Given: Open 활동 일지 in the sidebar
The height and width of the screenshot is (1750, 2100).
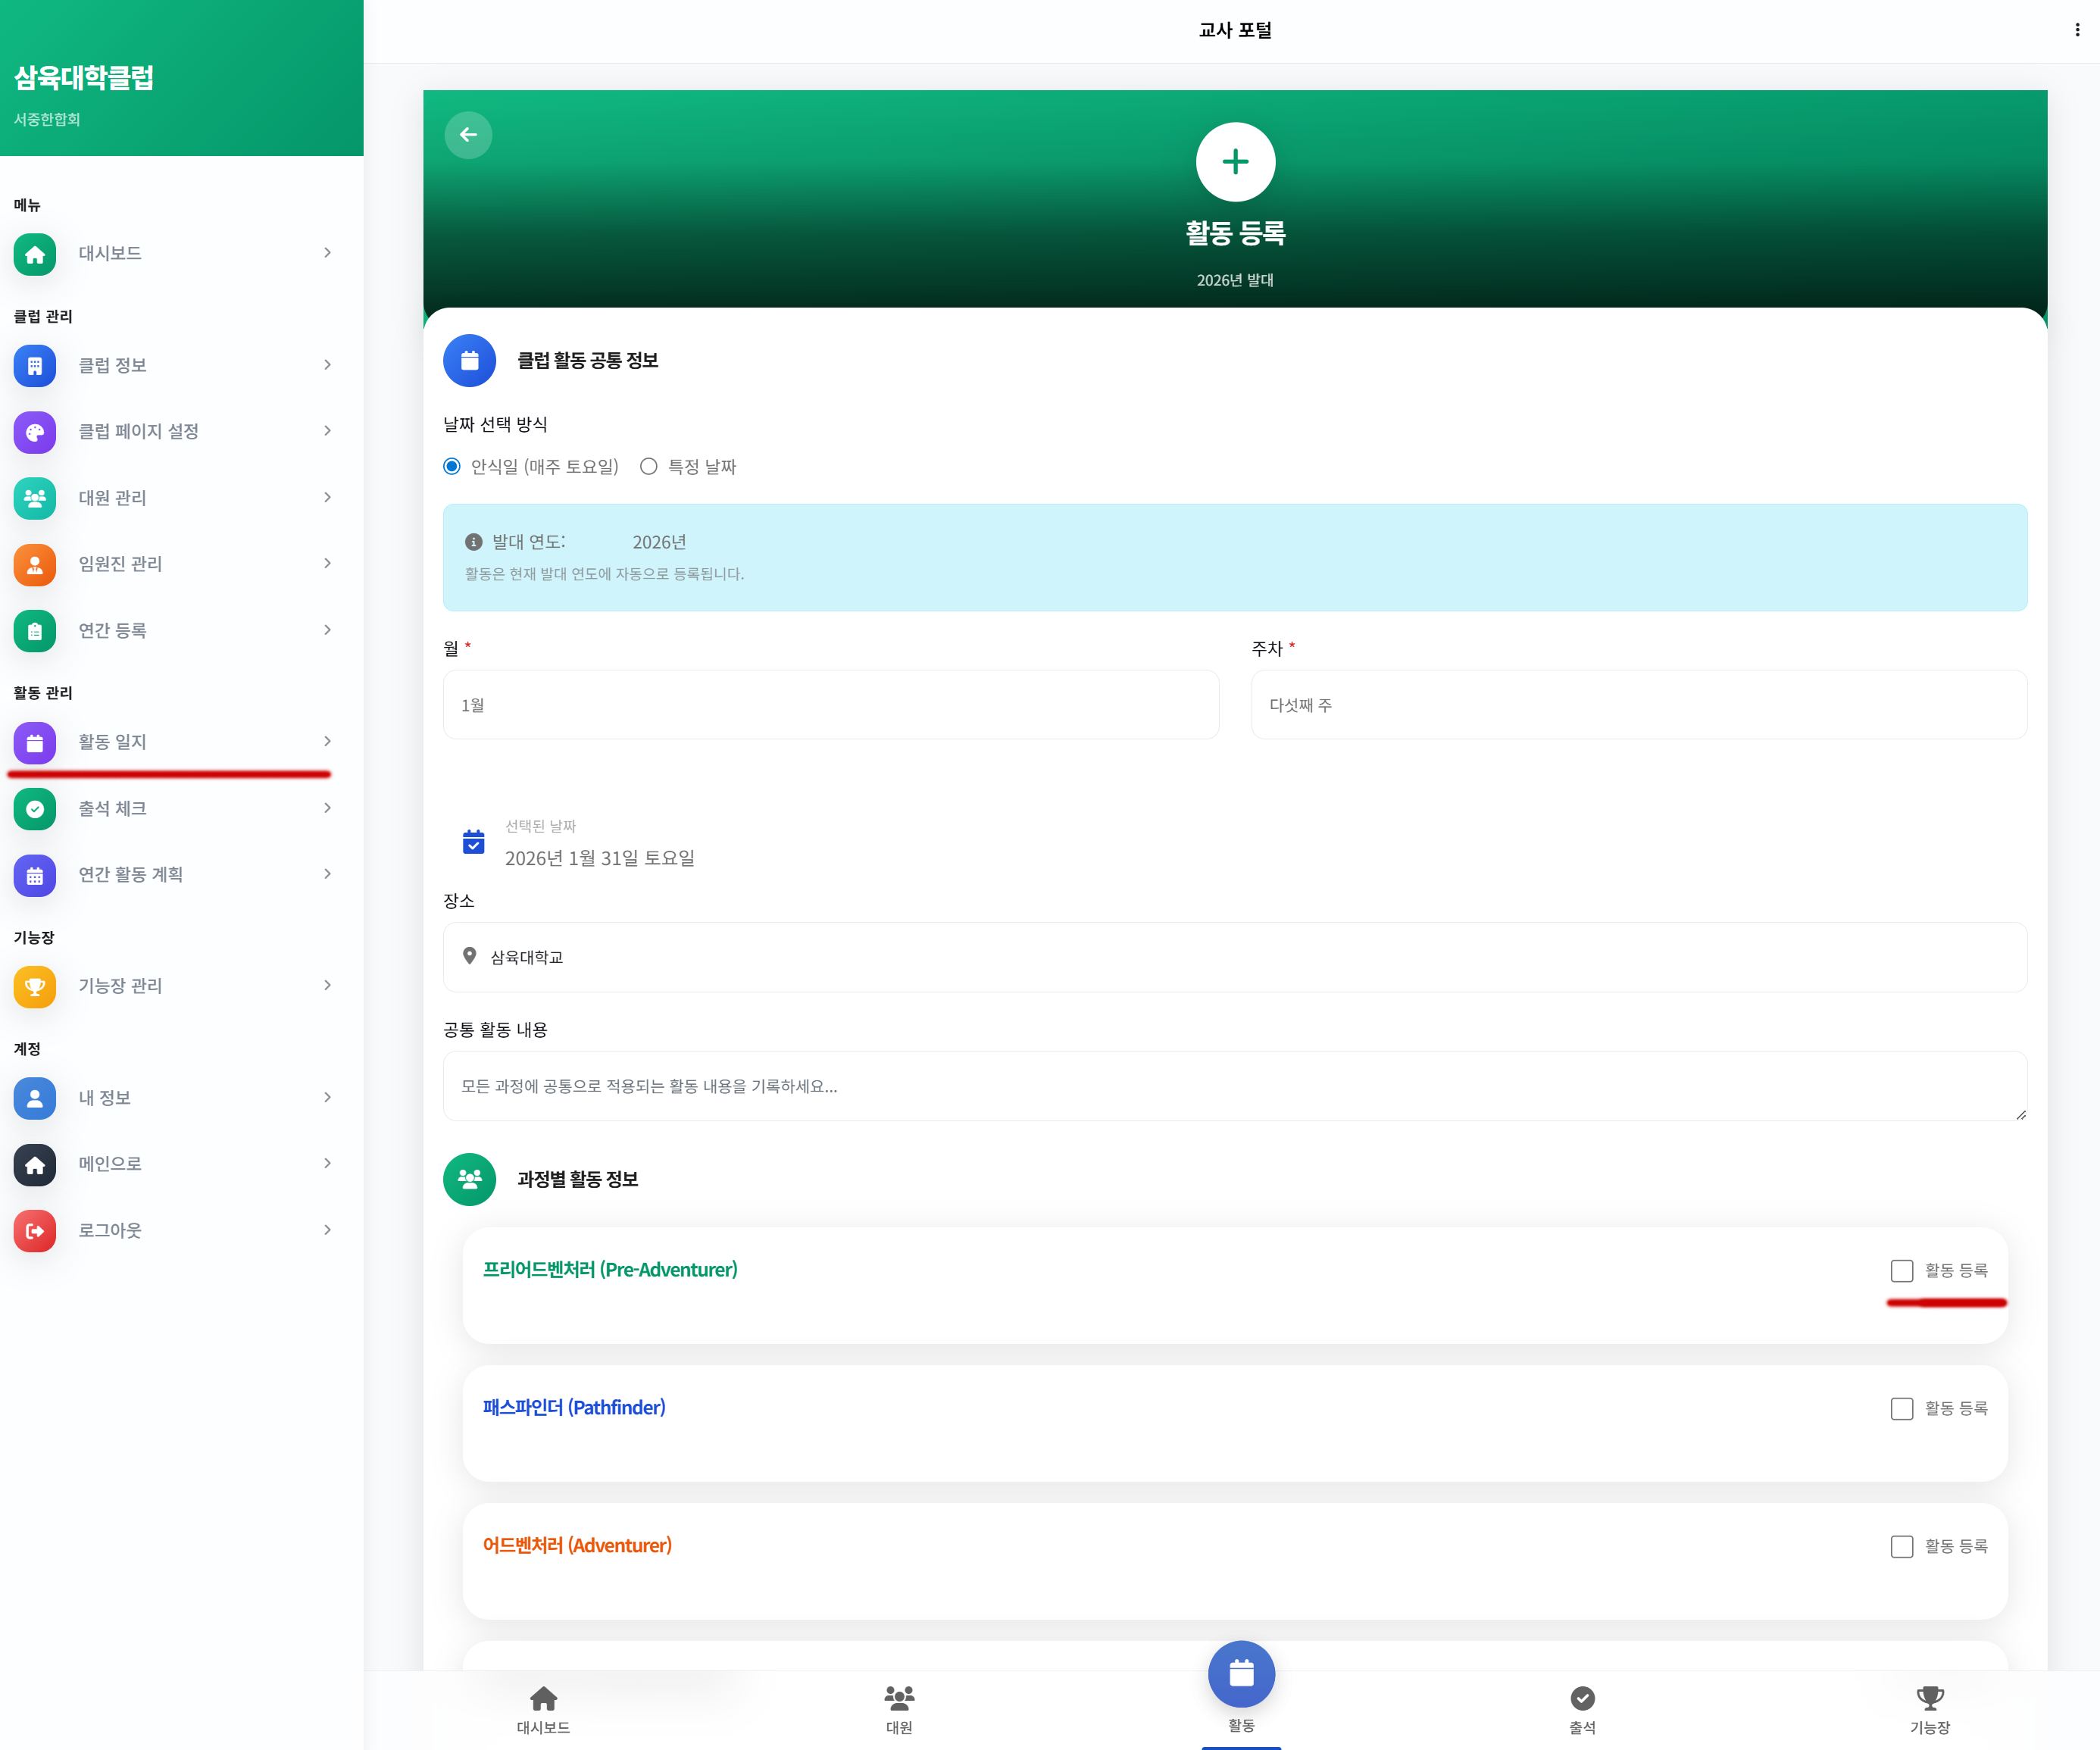Looking at the screenshot, I should (113, 742).
